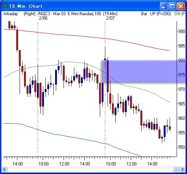
Task: Click the '(15-Min)' interval label
Action: [x=110, y=14]
